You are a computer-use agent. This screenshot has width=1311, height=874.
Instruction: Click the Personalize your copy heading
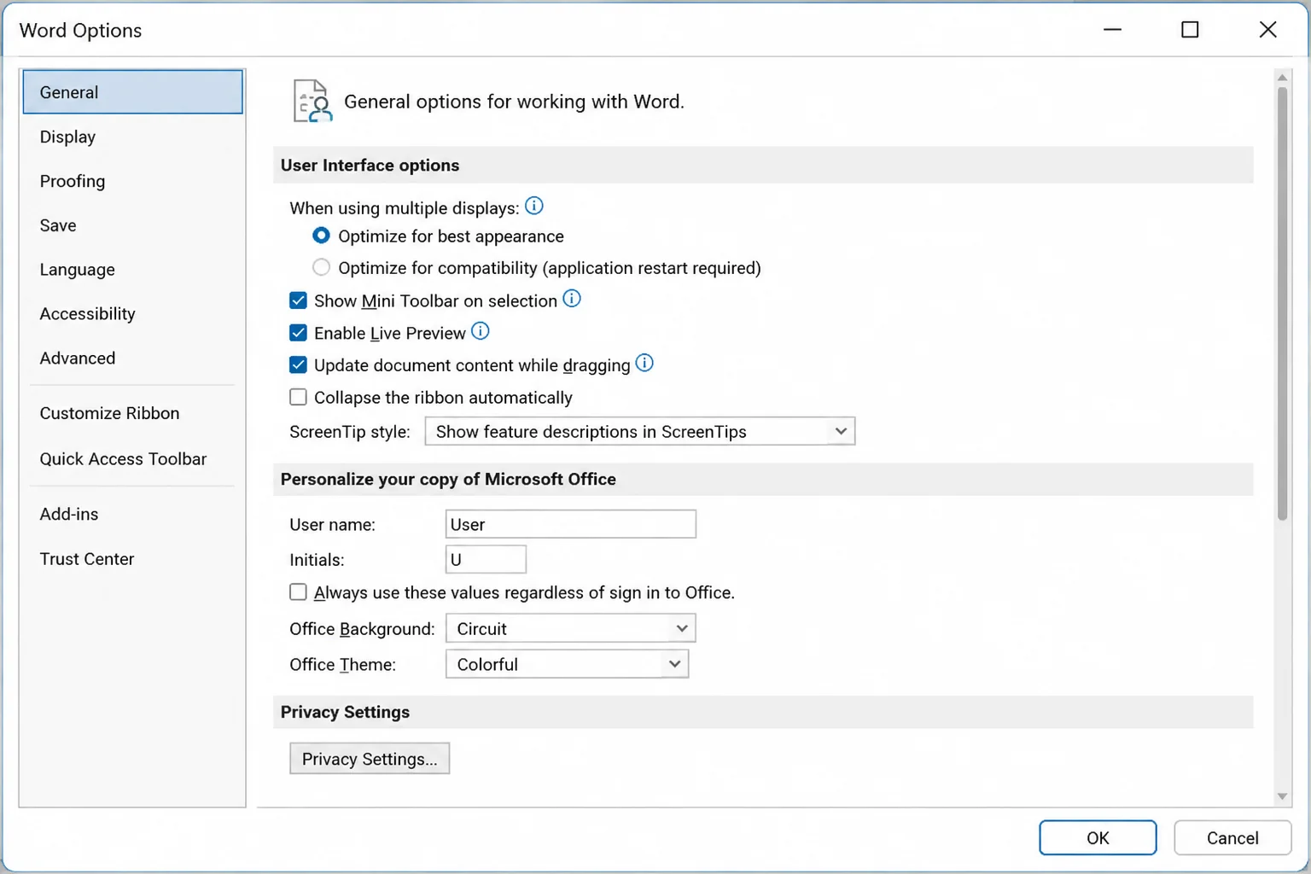448,480
